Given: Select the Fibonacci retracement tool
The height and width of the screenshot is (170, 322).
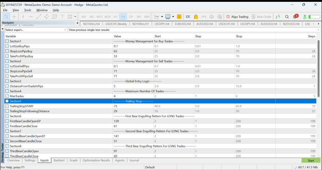Looking at the screenshot, I should pyautogui.click(x=54, y=17).
